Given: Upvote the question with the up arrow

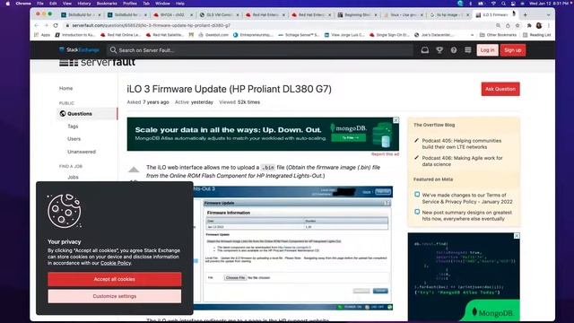Looking at the screenshot, I should coord(134,170).
